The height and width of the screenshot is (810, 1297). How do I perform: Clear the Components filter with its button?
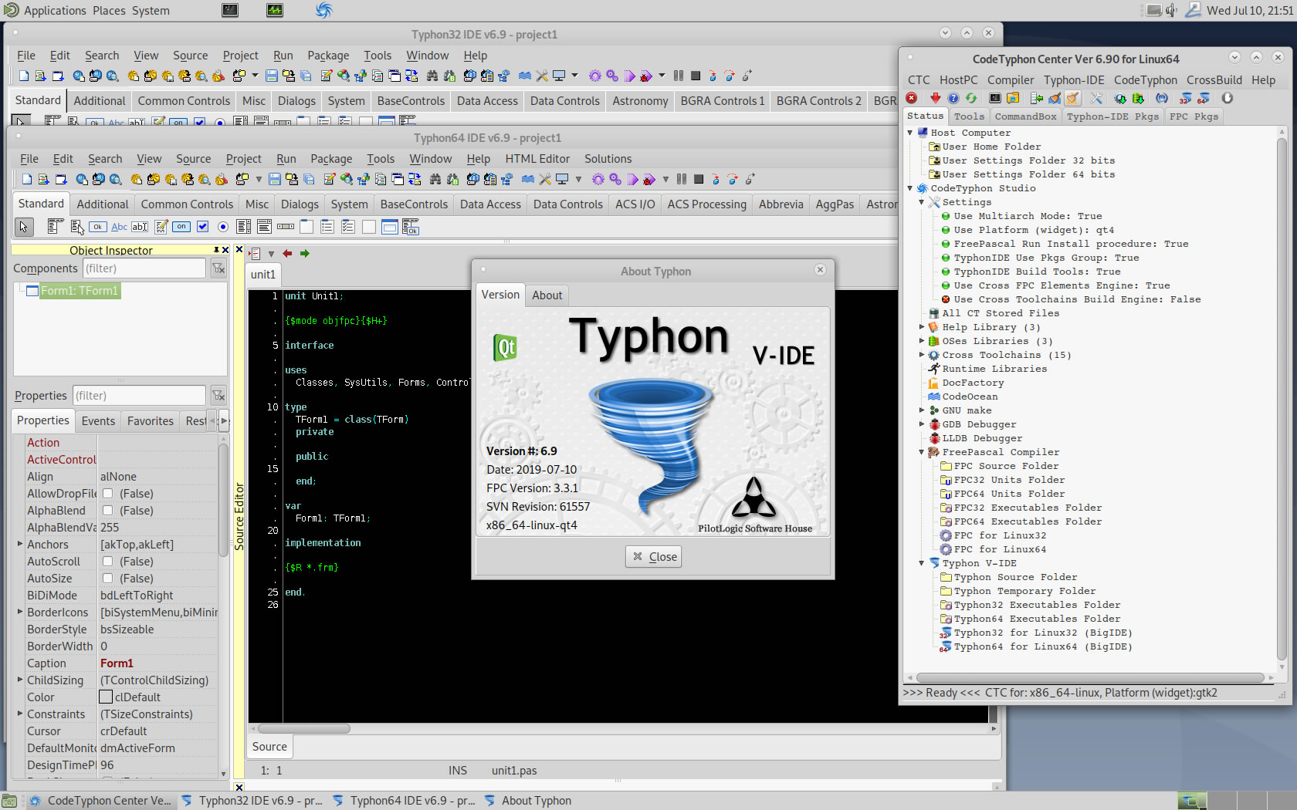pos(219,268)
